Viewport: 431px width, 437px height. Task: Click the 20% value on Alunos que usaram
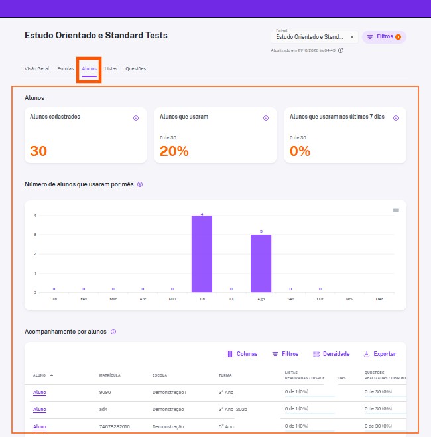(x=174, y=151)
